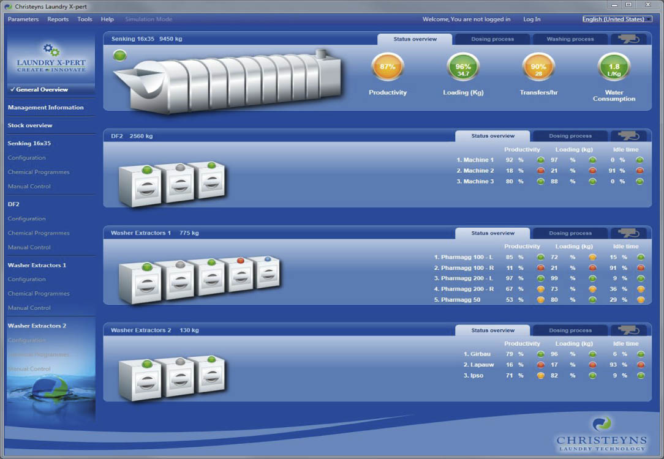Open Manual Control under Washer Extractors 1

29,308
